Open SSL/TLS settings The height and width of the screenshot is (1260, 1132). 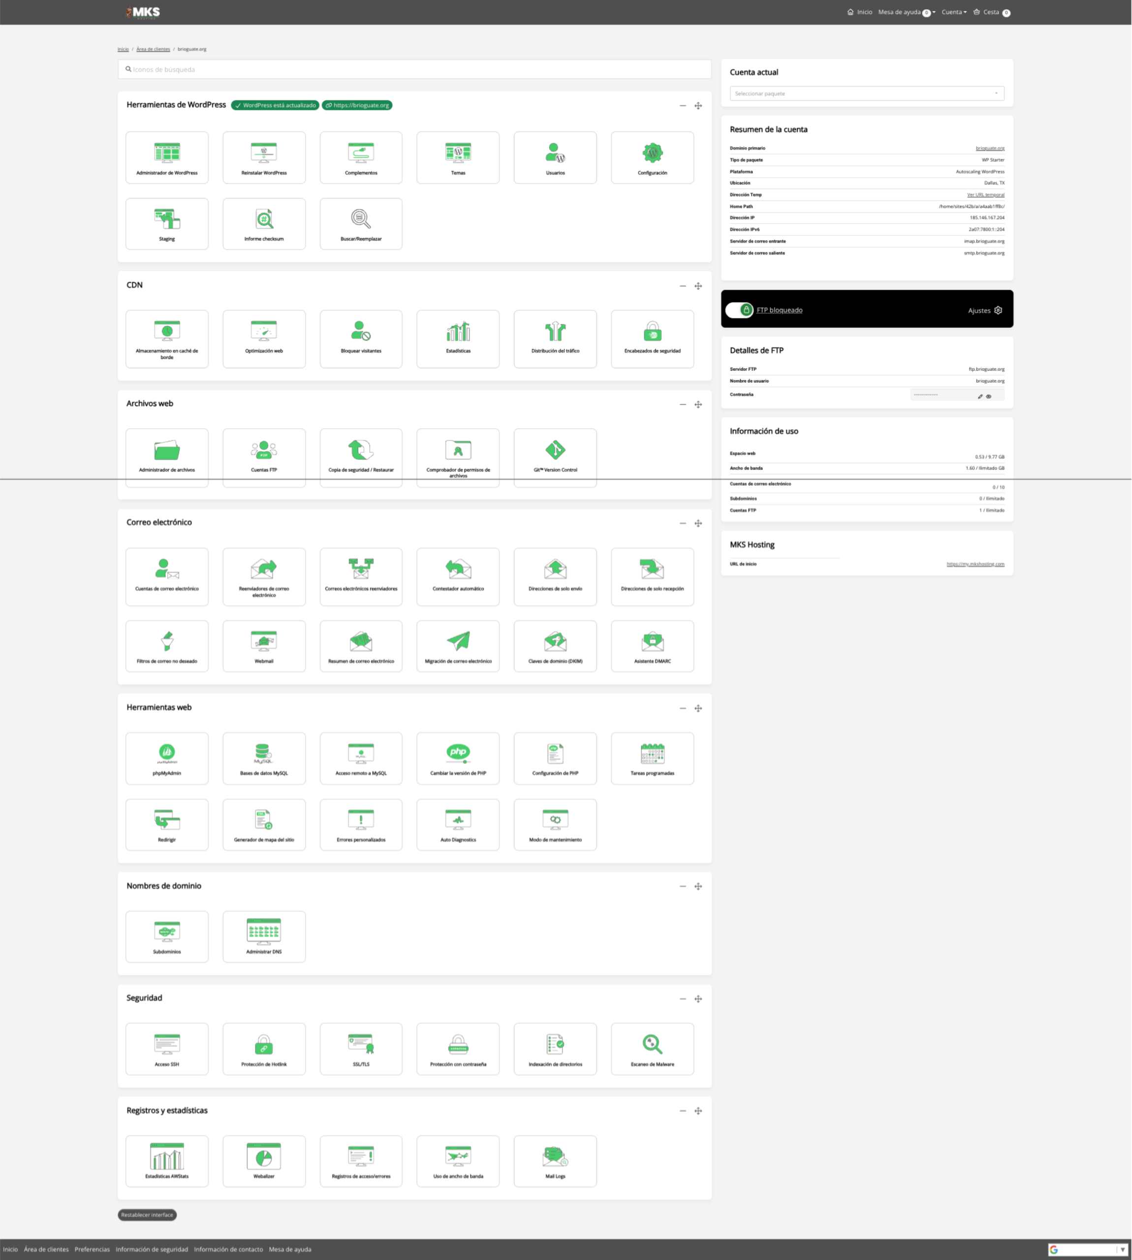click(x=361, y=1049)
